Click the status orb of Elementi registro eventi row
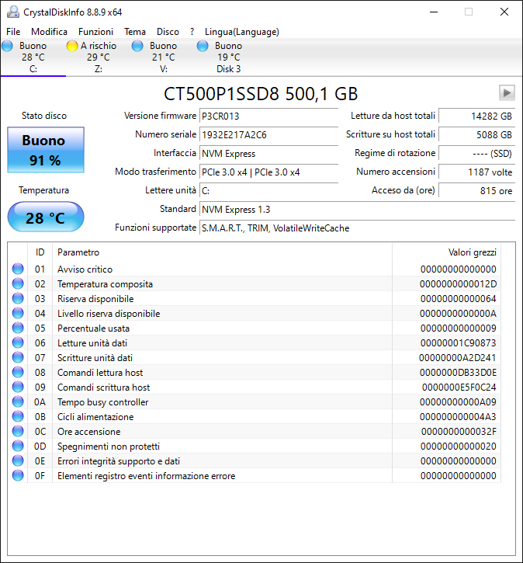 [18, 475]
